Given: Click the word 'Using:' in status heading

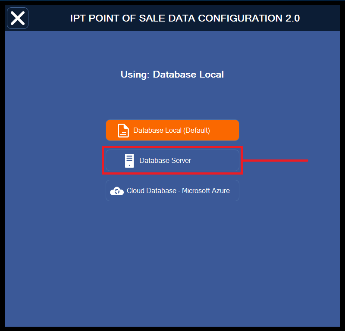Looking at the screenshot, I should click(135, 75).
